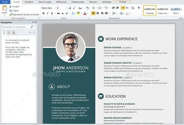Click the Couper scissors command
This screenshot has height=125, width=184.
tap(14, 7)
